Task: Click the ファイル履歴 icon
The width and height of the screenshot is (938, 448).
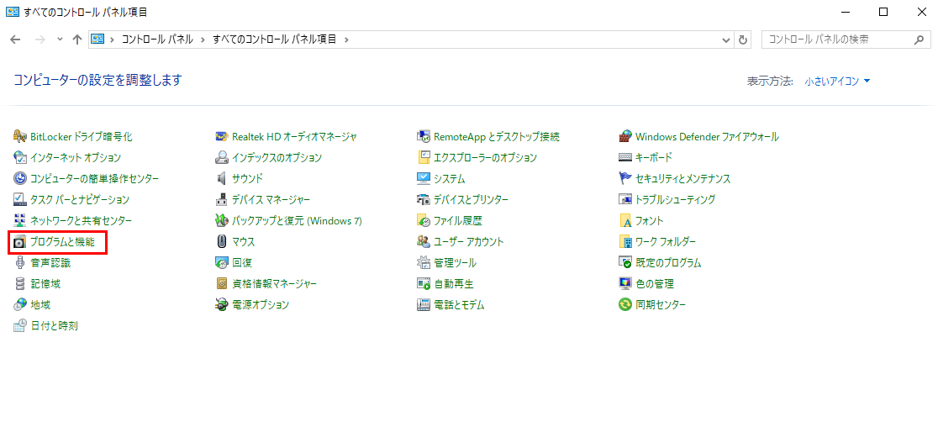Action: click(x=424, y=221)
